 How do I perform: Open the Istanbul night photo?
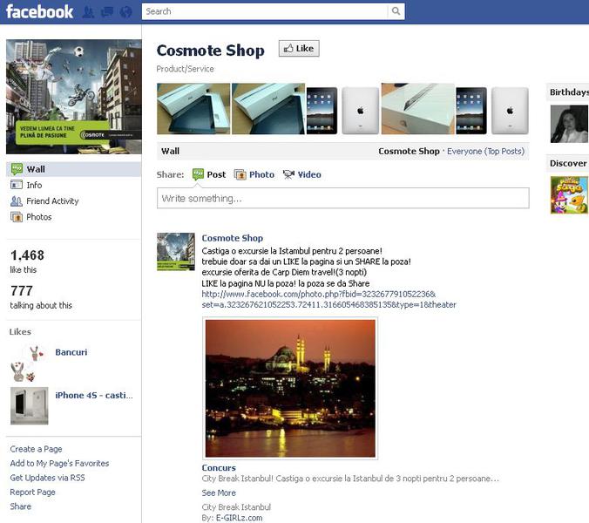tap(290, 388)
